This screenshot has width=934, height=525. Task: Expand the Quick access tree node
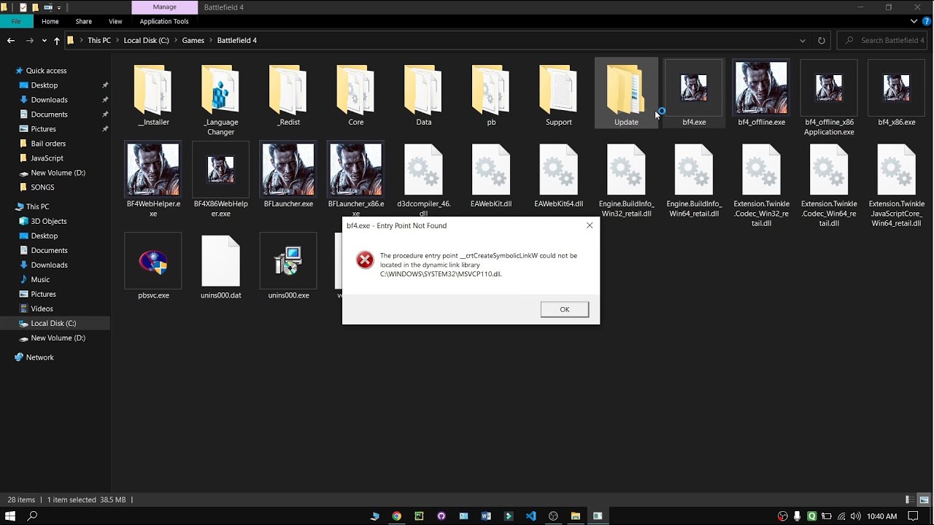[8, 71]
